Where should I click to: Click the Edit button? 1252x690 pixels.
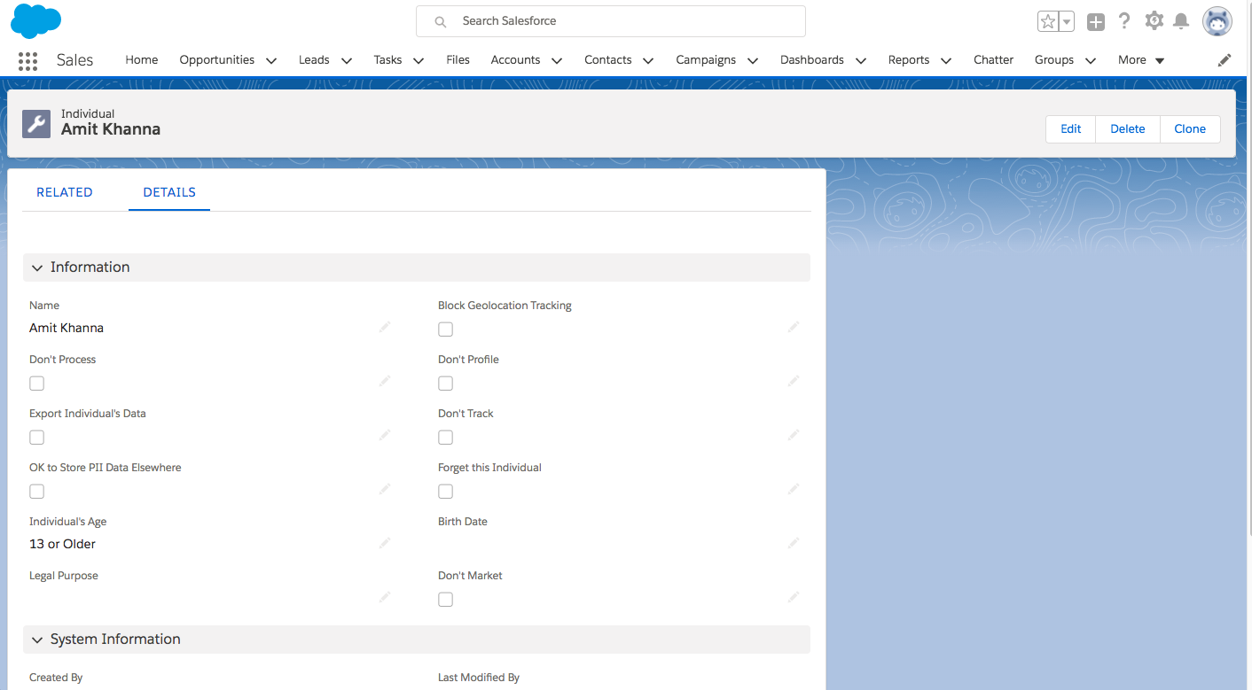1071,128
